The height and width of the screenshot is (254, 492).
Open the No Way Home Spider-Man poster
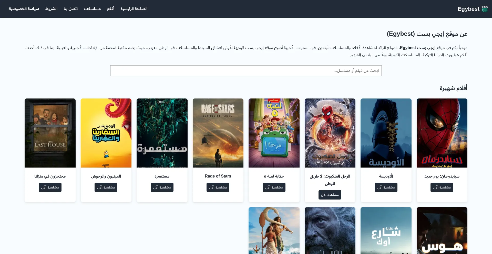(330, 133)
